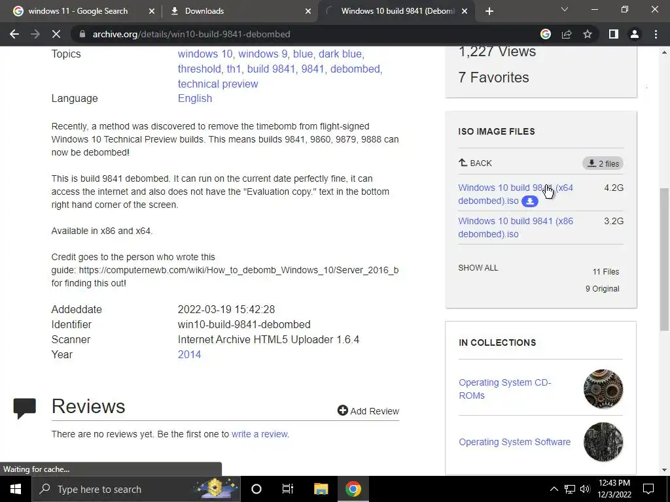Open the build 9841 topic link
The height and width of the screenshot is (502, 670).
[x=271, y=69]
